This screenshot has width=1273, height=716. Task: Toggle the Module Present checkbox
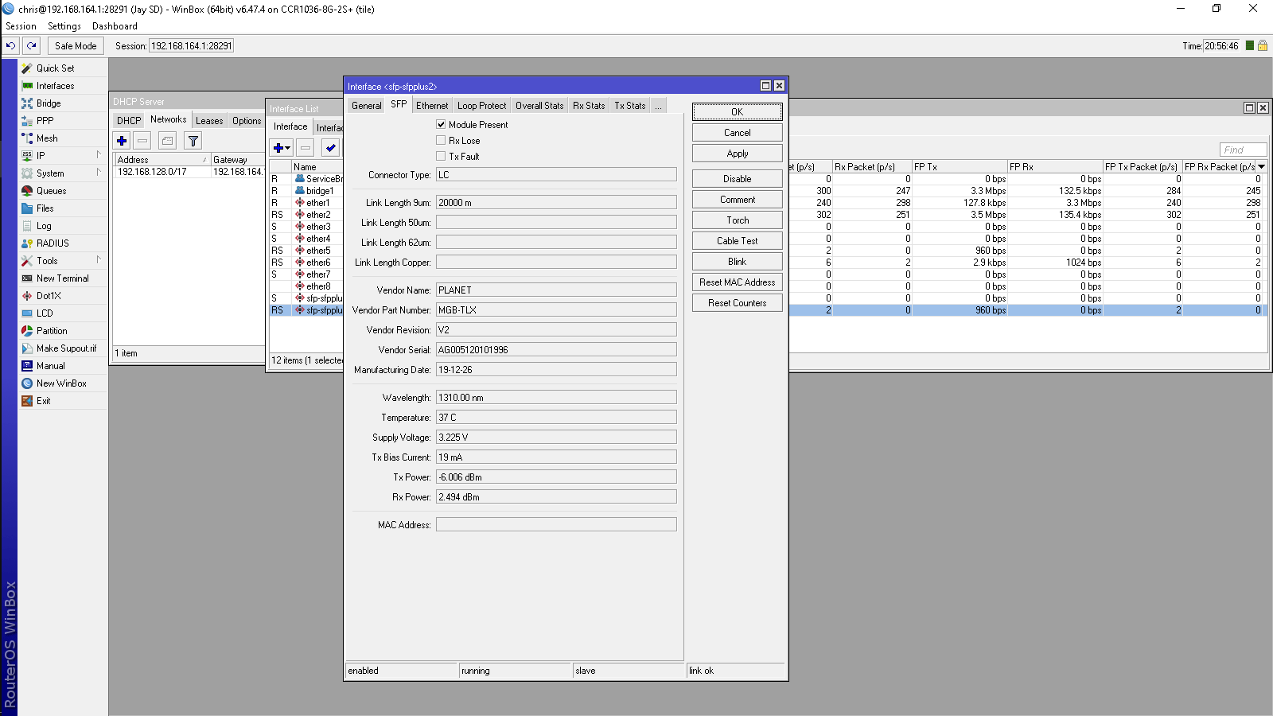coord(441,125)
